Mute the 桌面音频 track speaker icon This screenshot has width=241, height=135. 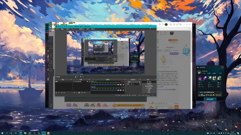pyautogui.click(x=121, y=90)
